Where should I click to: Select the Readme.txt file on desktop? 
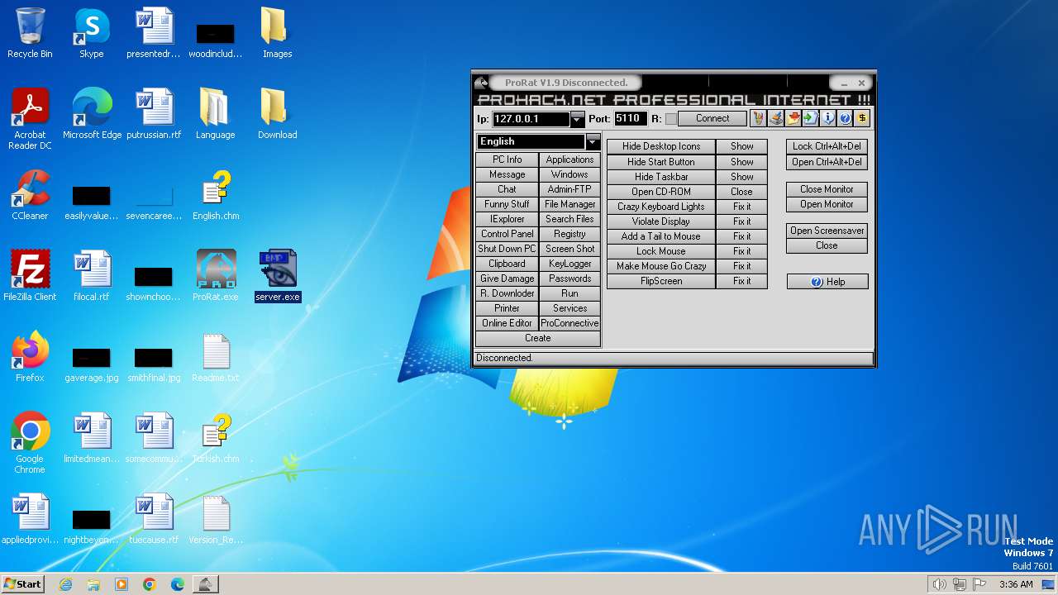216,357
